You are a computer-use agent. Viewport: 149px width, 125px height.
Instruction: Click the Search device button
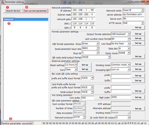(x=13, y=11)
